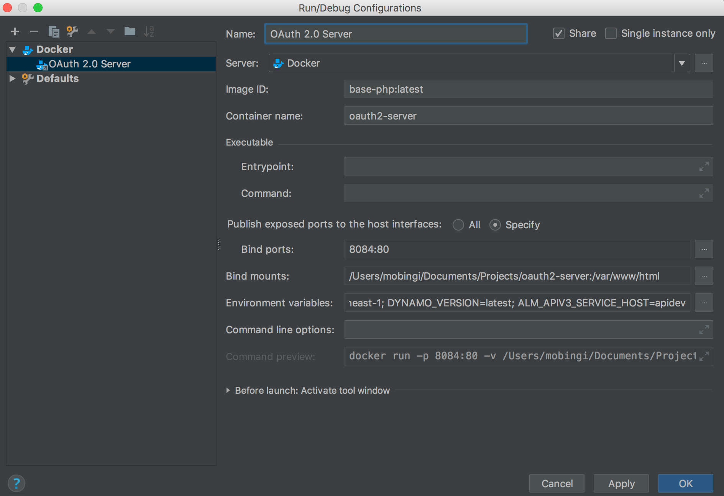Open the help question mark icon

[x=16, y=483]
